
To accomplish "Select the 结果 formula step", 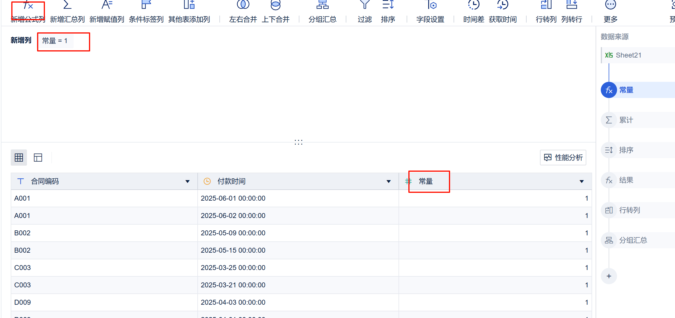I will point(638,180).
